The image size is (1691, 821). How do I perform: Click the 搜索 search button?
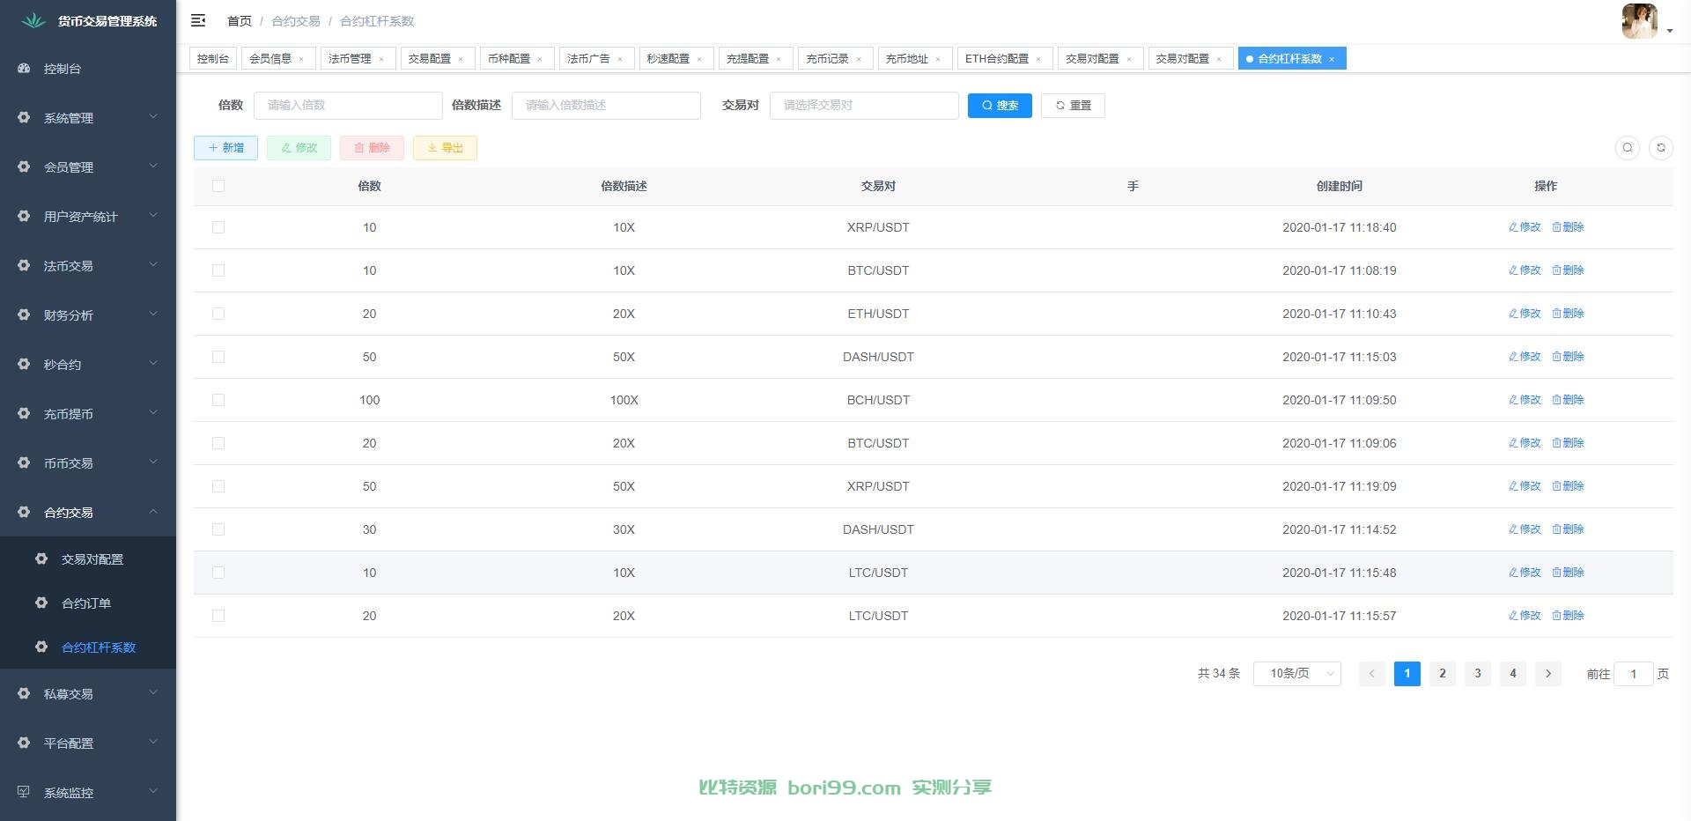[x=1000, y=105]
